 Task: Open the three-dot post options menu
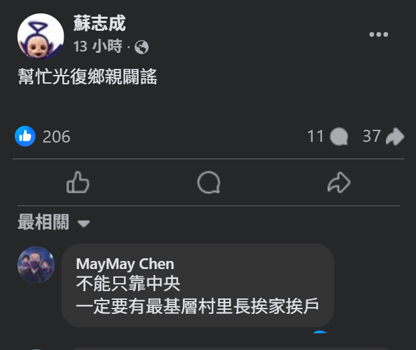pos(378,34)
